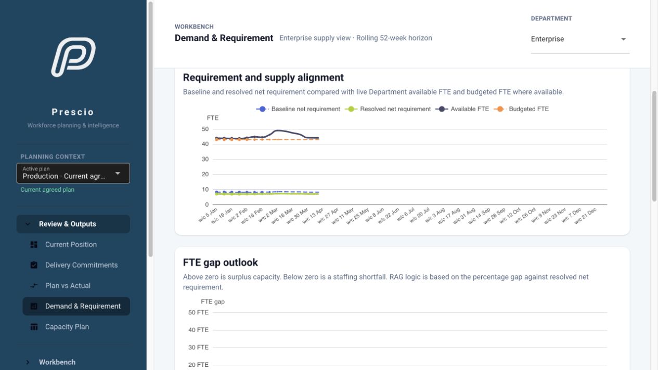Click the 'PLANNING CONTEXT' label
This screenshot has height=370, width=658.
(x=53, y=156)
